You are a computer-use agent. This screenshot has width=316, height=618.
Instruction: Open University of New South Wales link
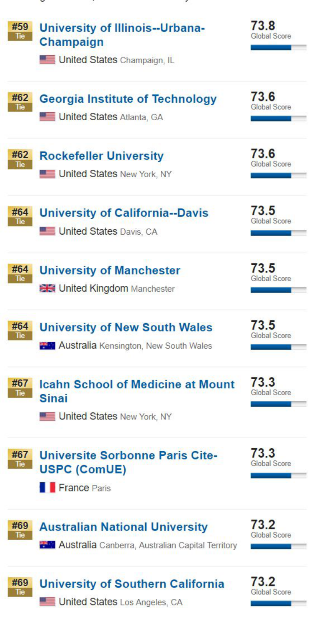click(126, 328)
